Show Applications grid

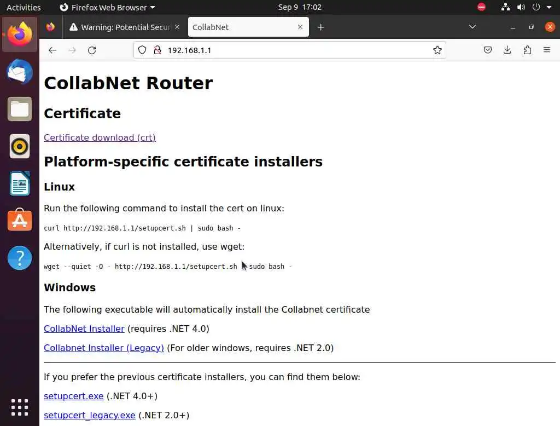pos(20,407)
